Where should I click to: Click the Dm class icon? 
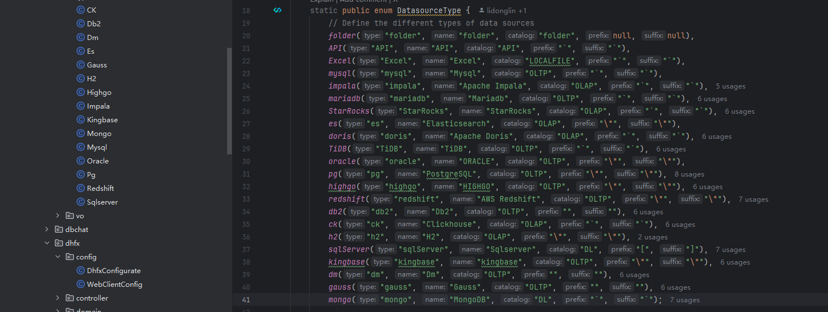coord(81,37)
